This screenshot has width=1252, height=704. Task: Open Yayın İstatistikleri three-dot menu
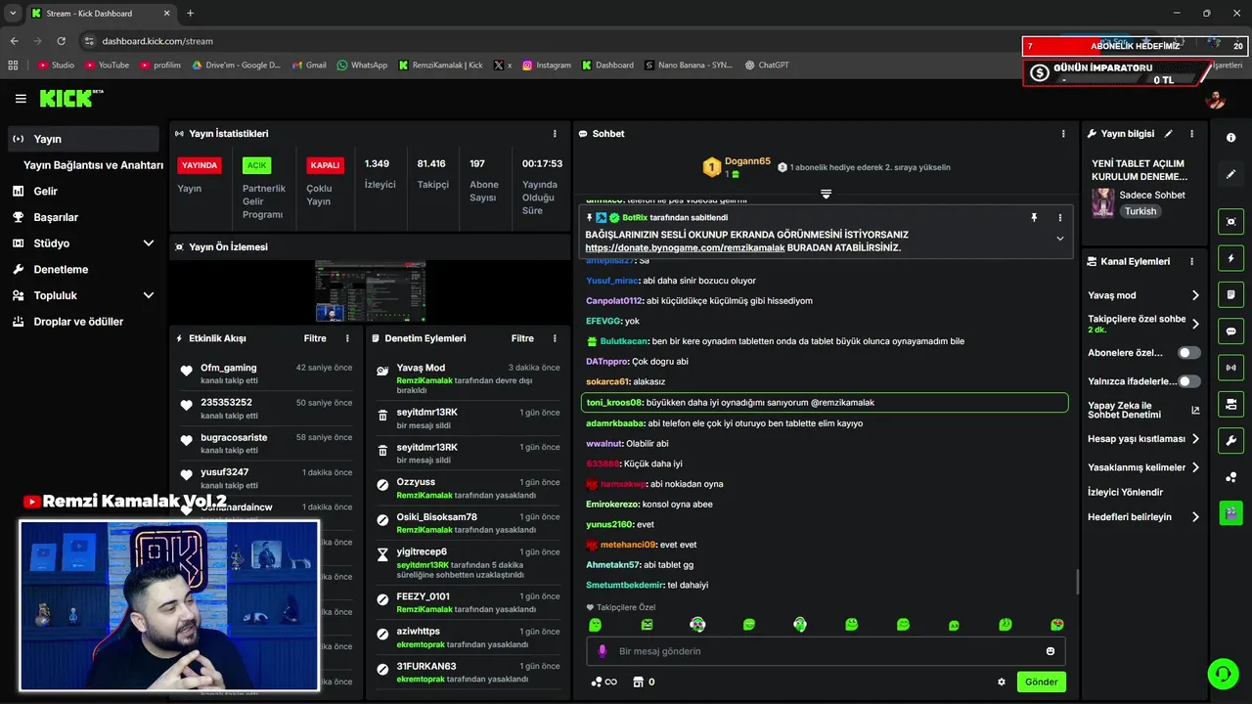coord(555,133)
